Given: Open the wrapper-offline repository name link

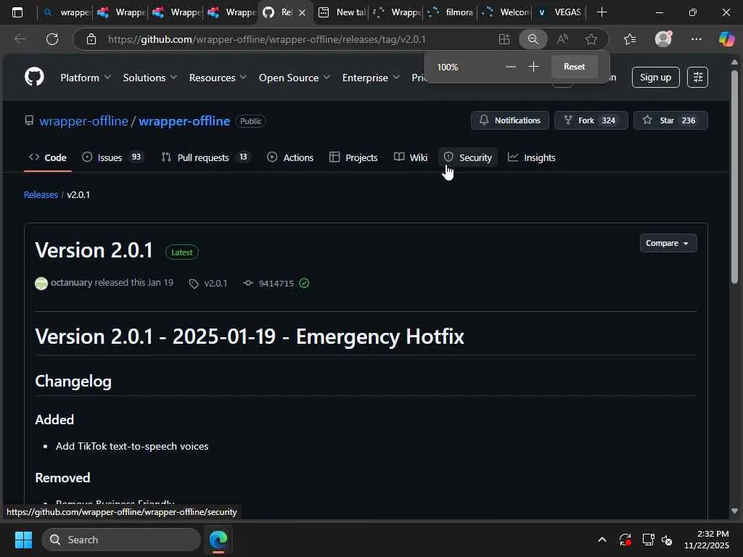Looking at the screenshot, I should (x=184, y=121).
